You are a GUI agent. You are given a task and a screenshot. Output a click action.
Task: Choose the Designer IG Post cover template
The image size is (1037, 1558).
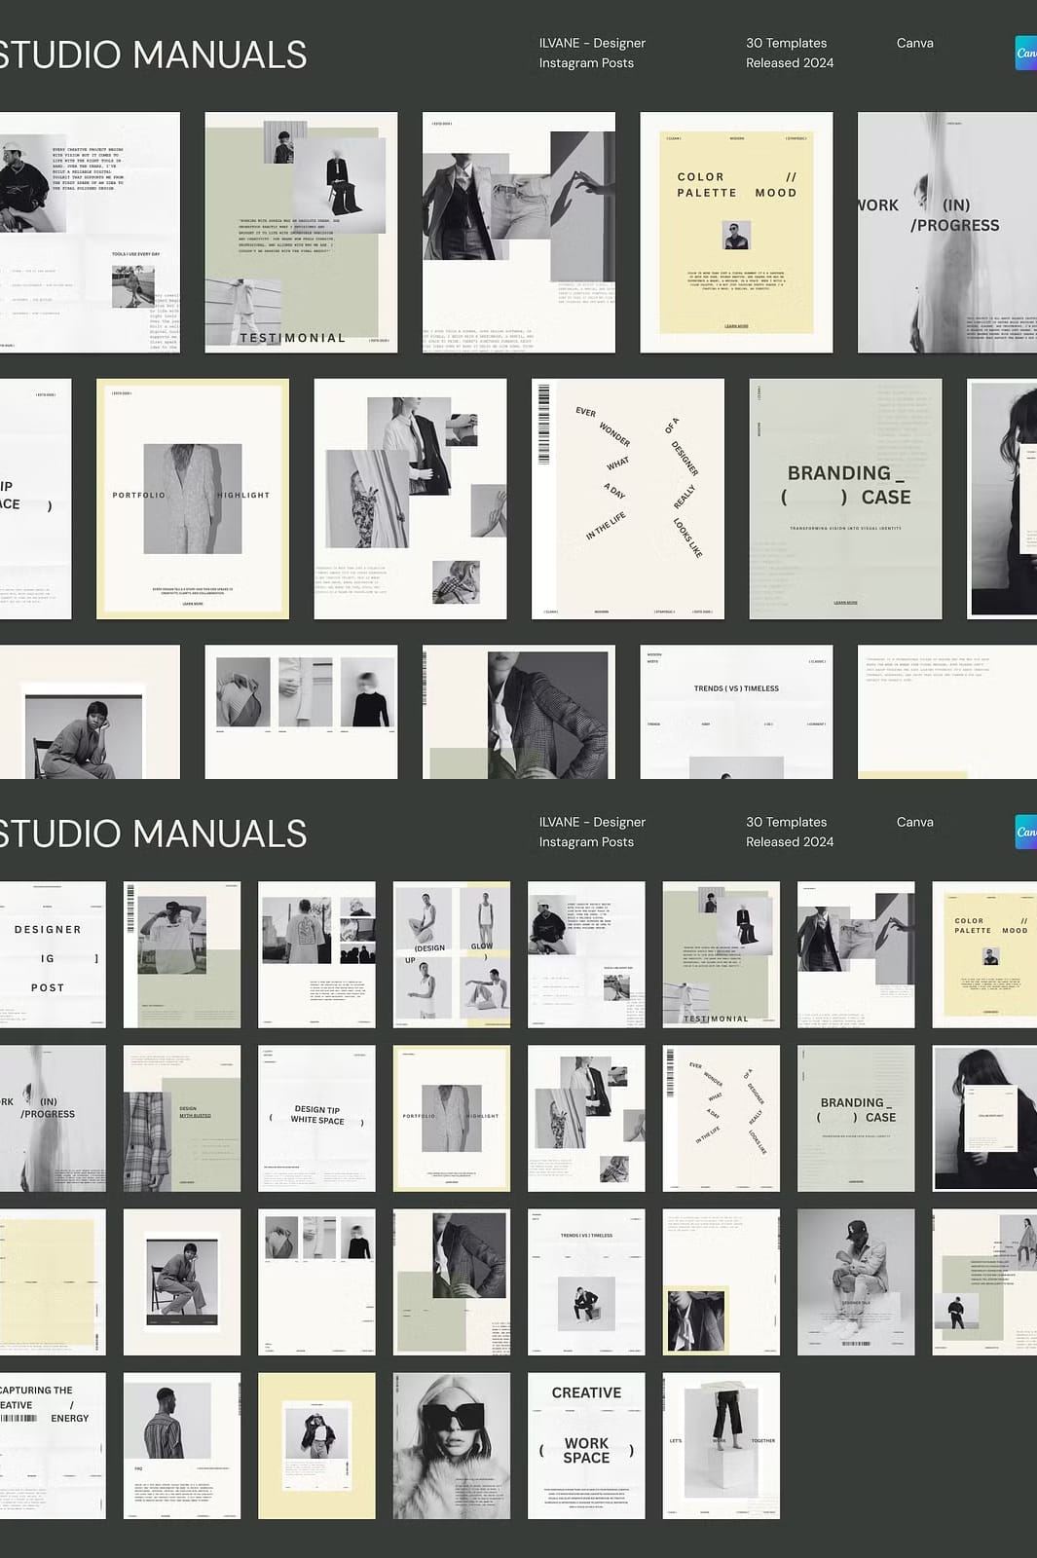53,954
